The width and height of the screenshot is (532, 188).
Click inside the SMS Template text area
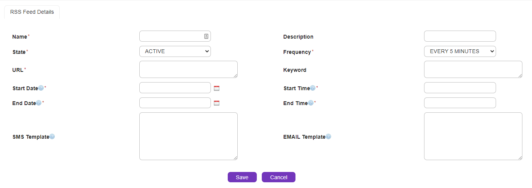click(188, 136)
